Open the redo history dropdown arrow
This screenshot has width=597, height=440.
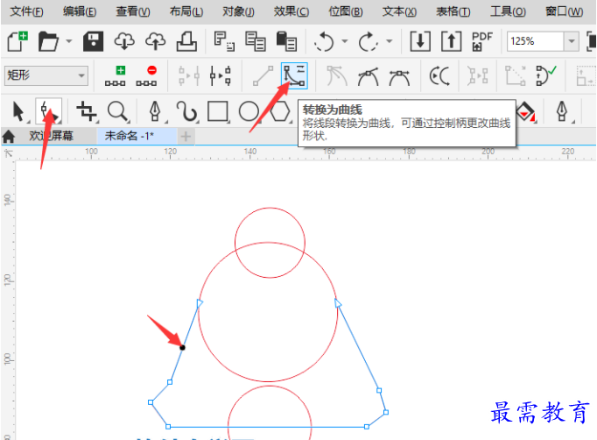point(390,41)
